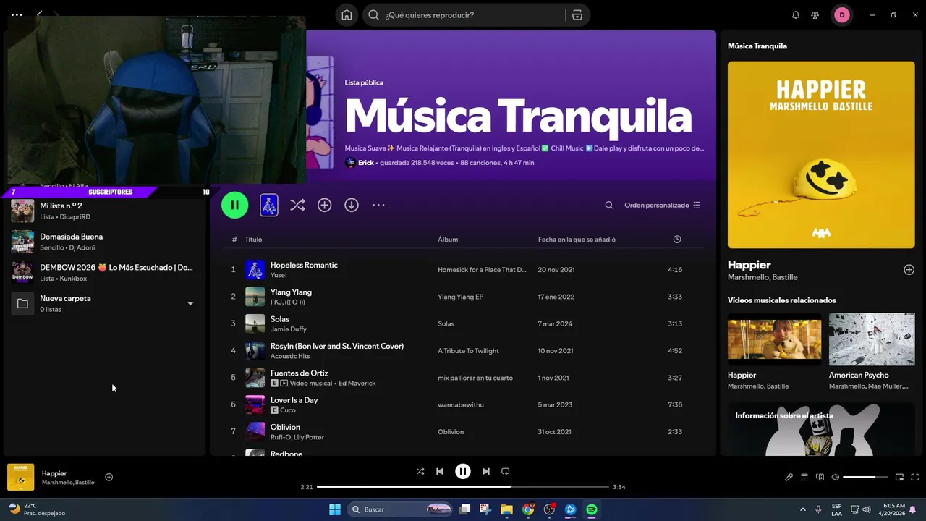Mute the volume speaker icon
The height and width of the screenshot is (521, 926).
click(836, 477)
